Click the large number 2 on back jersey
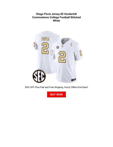Viewport: 113px width, 147px height. [x=45, y=48]
